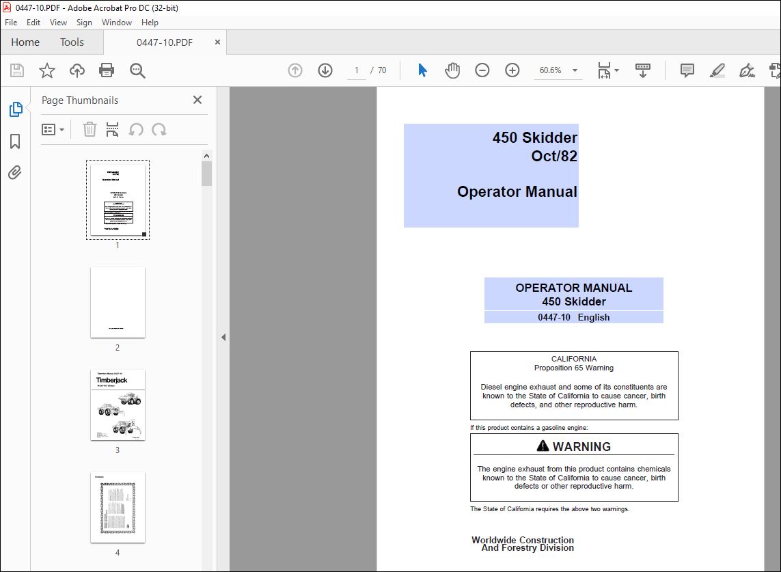Image resolution: width=781 pixels, height=572 pixels.
Task: Activate the Selection arrow tool
Action: (x=422, y=70)
